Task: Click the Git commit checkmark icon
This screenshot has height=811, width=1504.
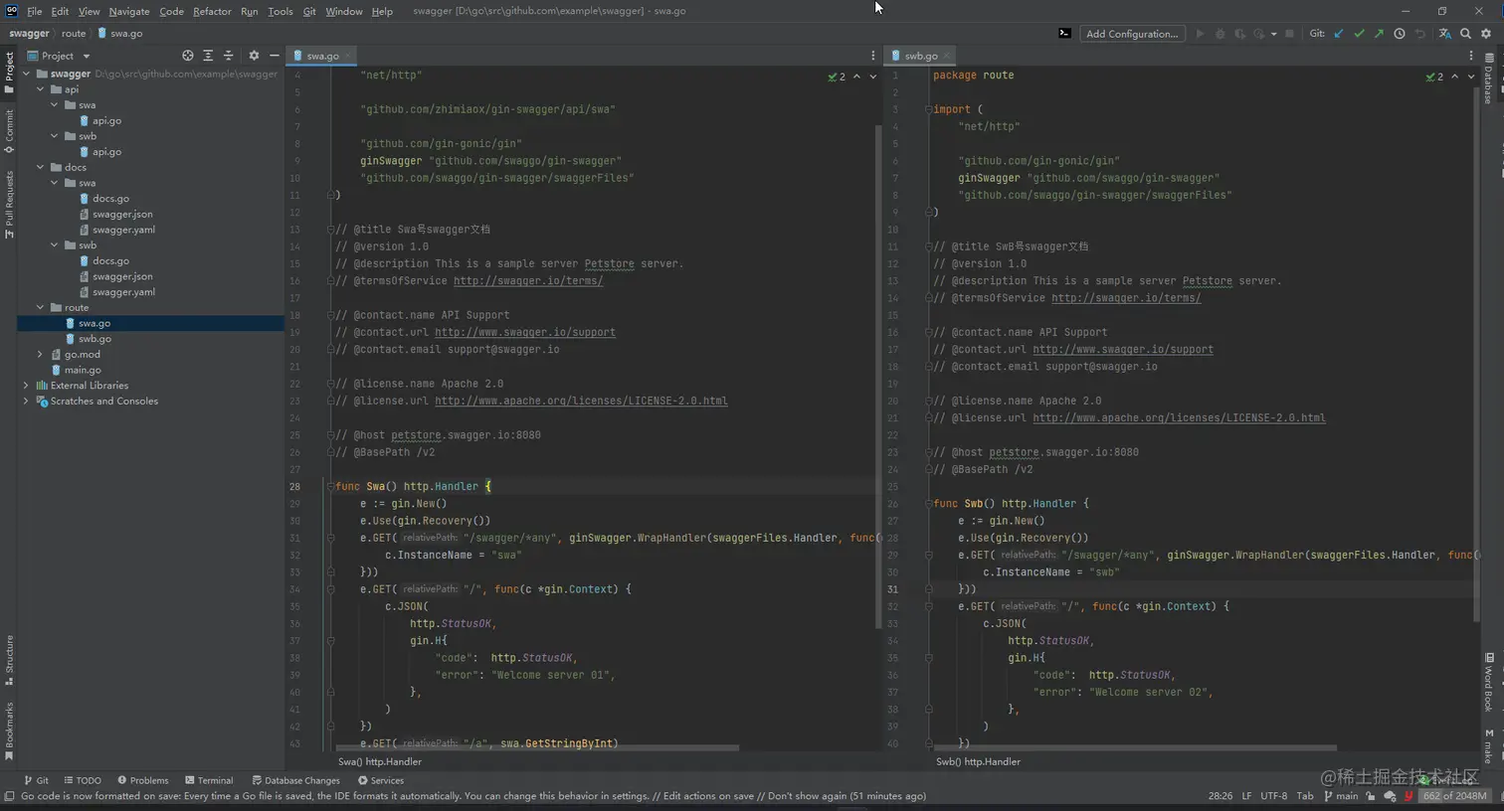Action: [x=1359, y=34]
